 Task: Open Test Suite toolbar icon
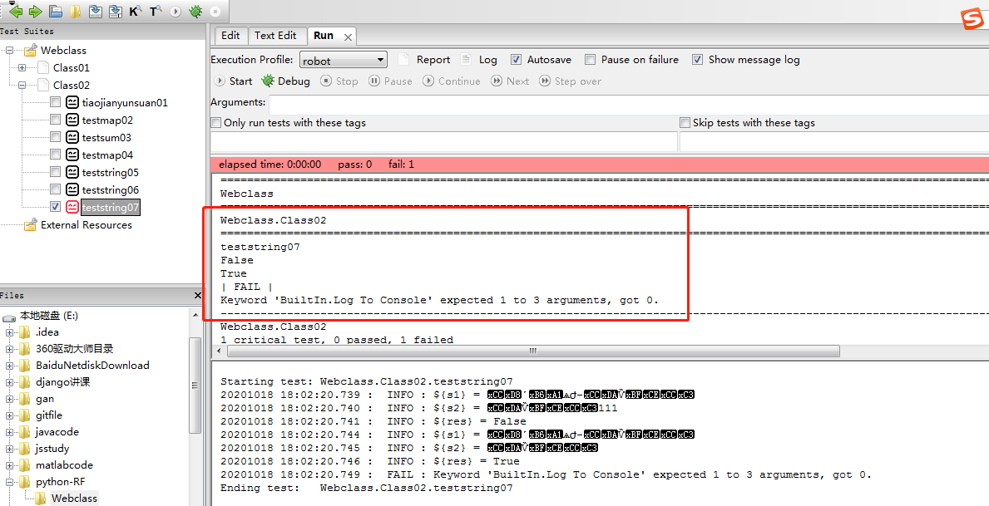click(x=56, y=11)
